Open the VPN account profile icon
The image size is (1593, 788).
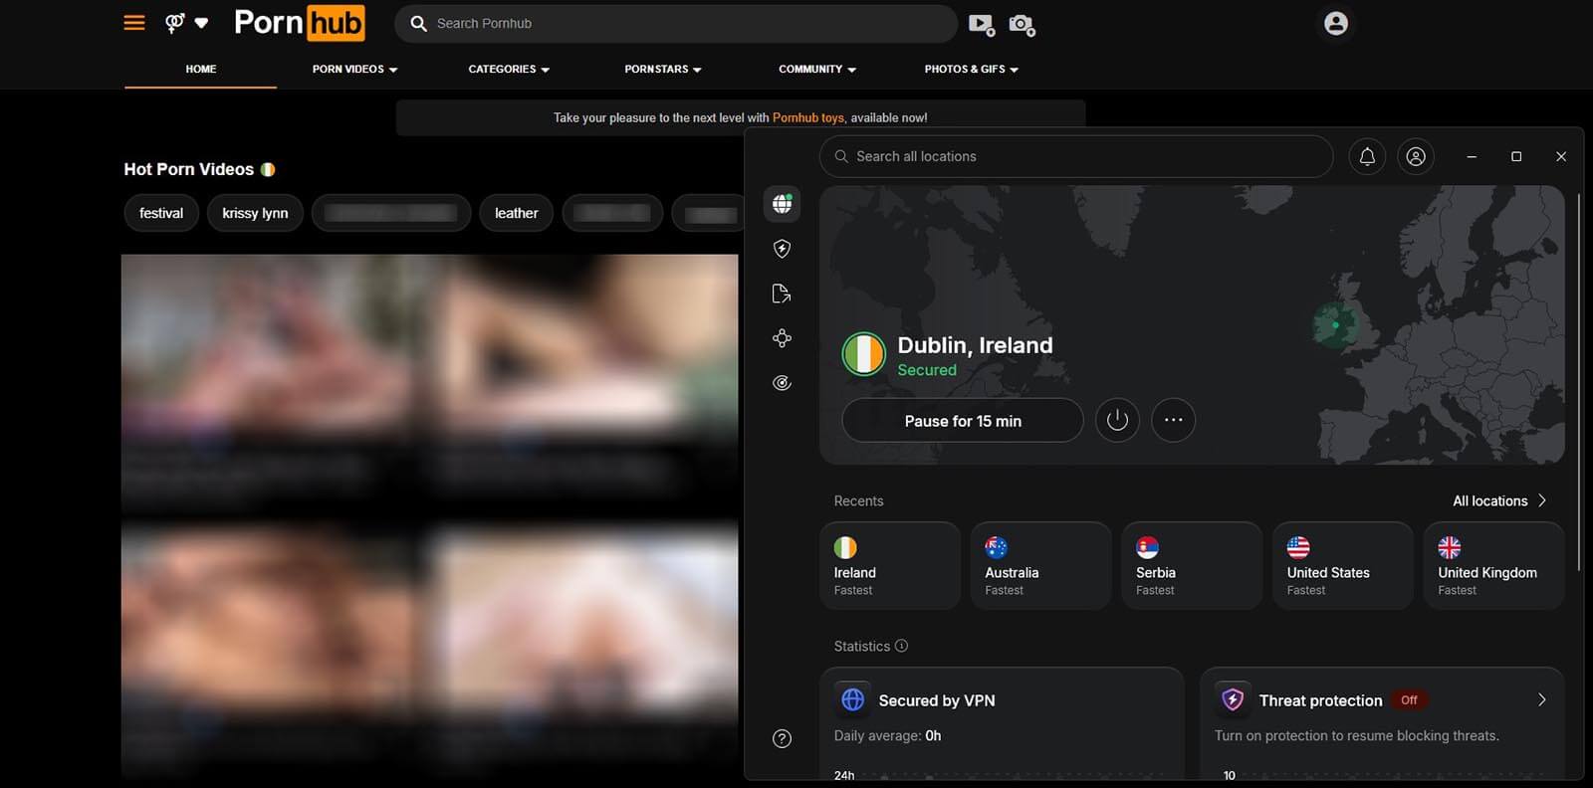click(1416, 156)
